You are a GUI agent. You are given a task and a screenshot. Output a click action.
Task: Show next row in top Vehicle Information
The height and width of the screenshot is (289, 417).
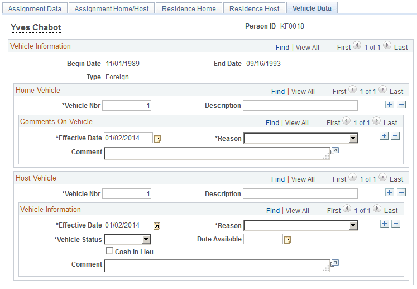(387, 45)
